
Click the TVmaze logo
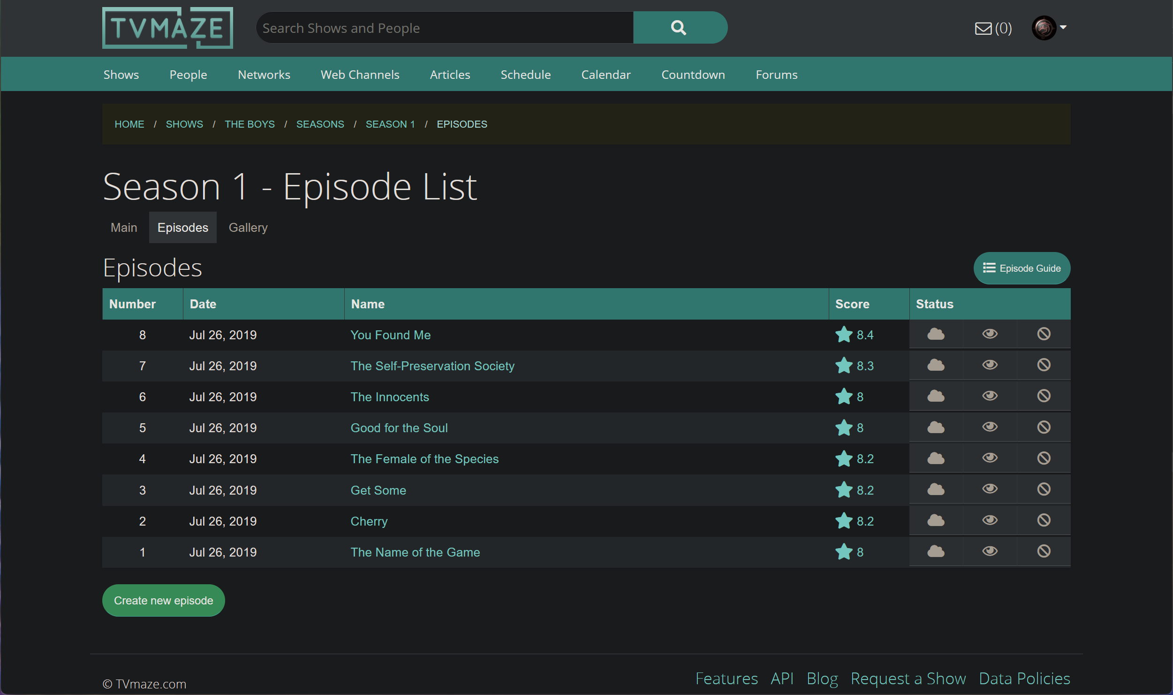(167, 28)
